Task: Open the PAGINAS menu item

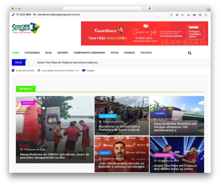Action: click(x=129, y=53)
